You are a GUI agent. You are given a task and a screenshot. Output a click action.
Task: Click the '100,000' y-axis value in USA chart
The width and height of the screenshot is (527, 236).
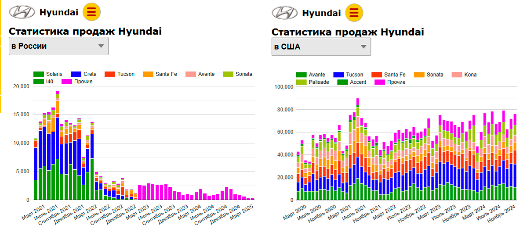(x=284, y=87)
